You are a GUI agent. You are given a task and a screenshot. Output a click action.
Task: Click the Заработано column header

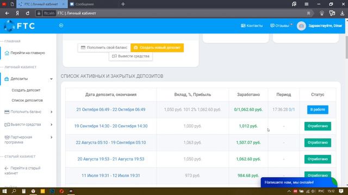[248, 95]
